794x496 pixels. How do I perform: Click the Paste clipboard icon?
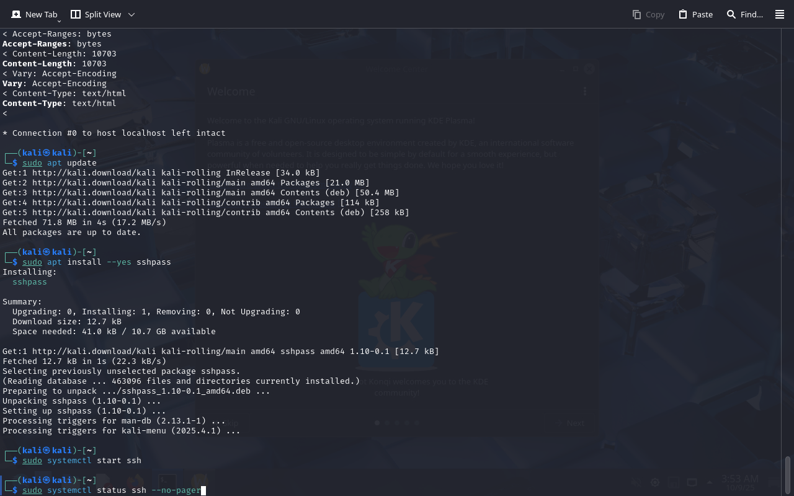(683, 14)
